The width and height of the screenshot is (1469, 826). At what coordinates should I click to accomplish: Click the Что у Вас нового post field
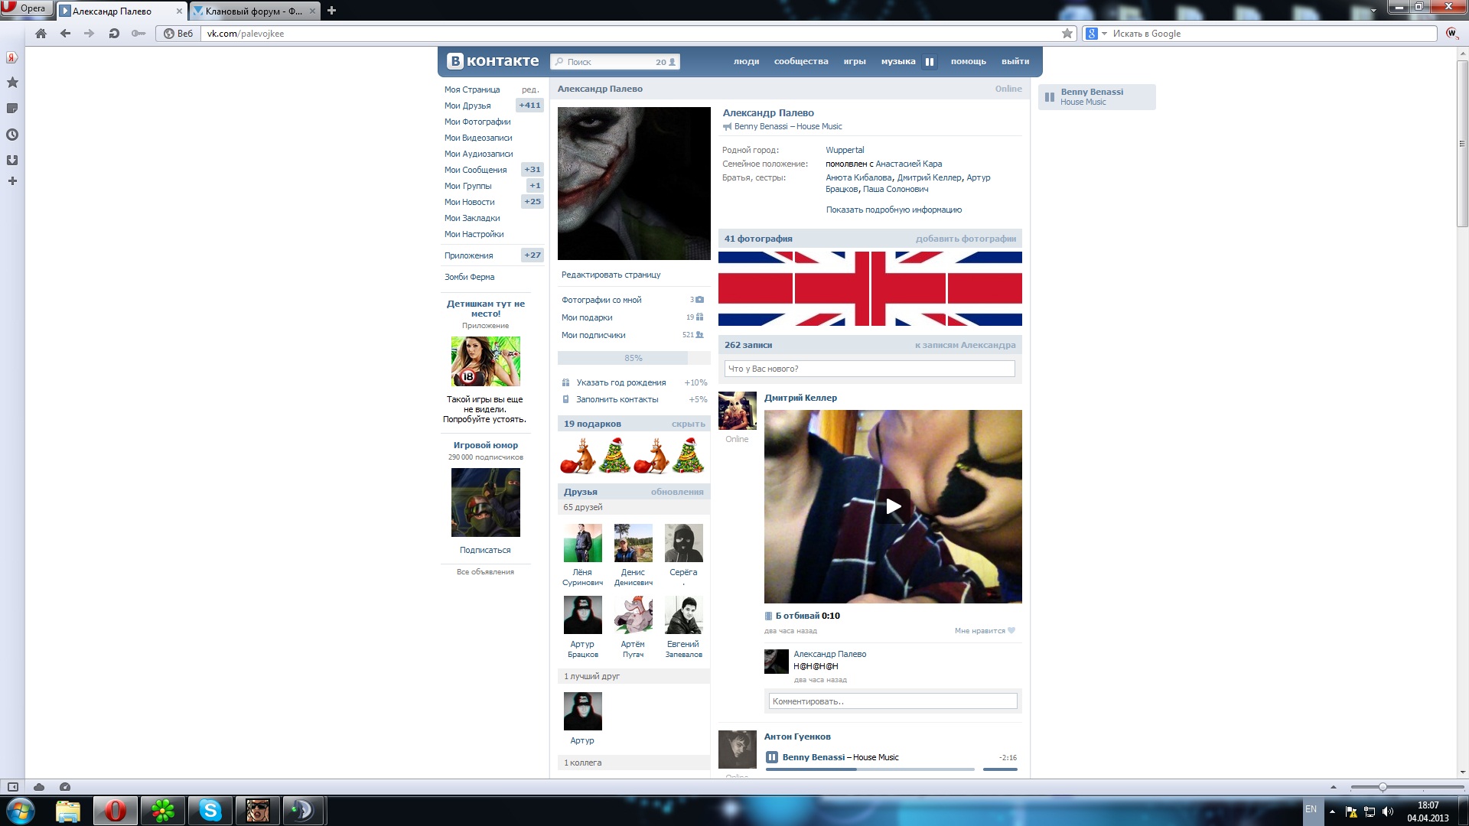[x=869, y=369]
